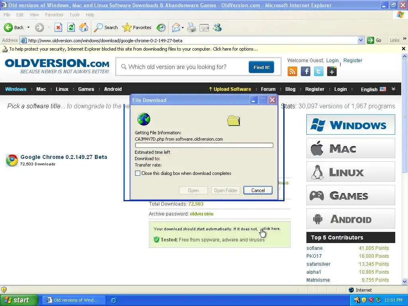Viewport: 408px width, 306px height.
Task: Expand the Links toolbar chevron
Action: (x=405, y=39)
